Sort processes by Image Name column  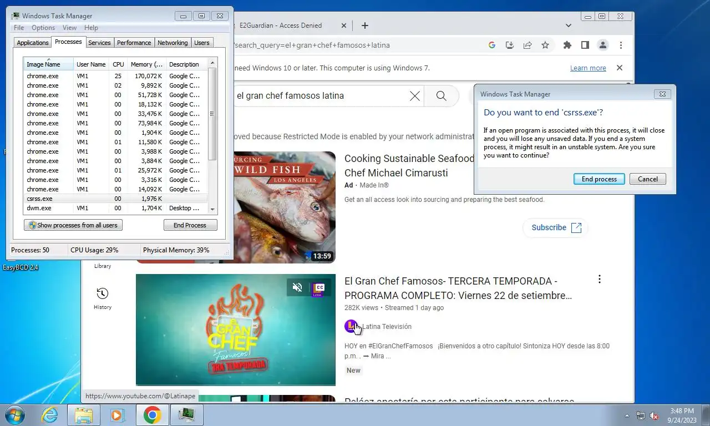pyautogui.click(x=48, y=64)
